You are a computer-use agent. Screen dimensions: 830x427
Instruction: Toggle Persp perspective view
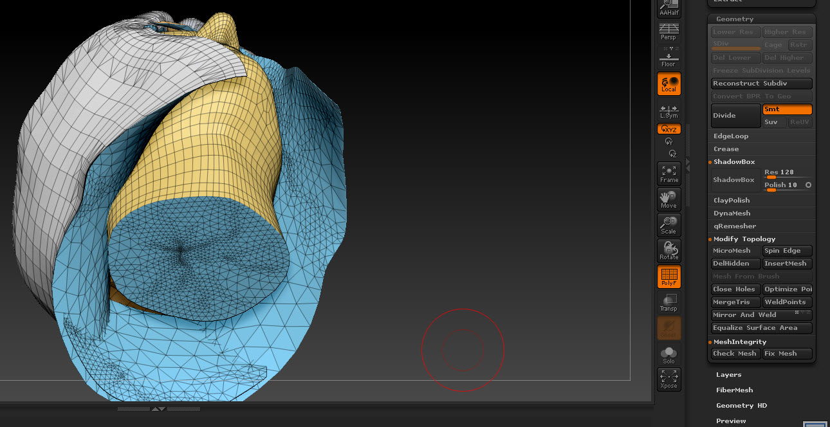pyautogui.click(x=669, y=32)
